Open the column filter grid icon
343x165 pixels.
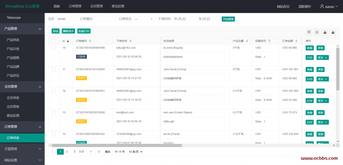point(309,32)
